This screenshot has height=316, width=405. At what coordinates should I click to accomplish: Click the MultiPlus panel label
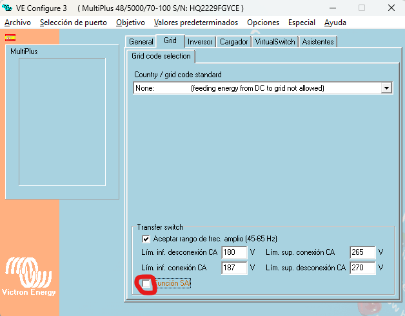tap(24, 51)
